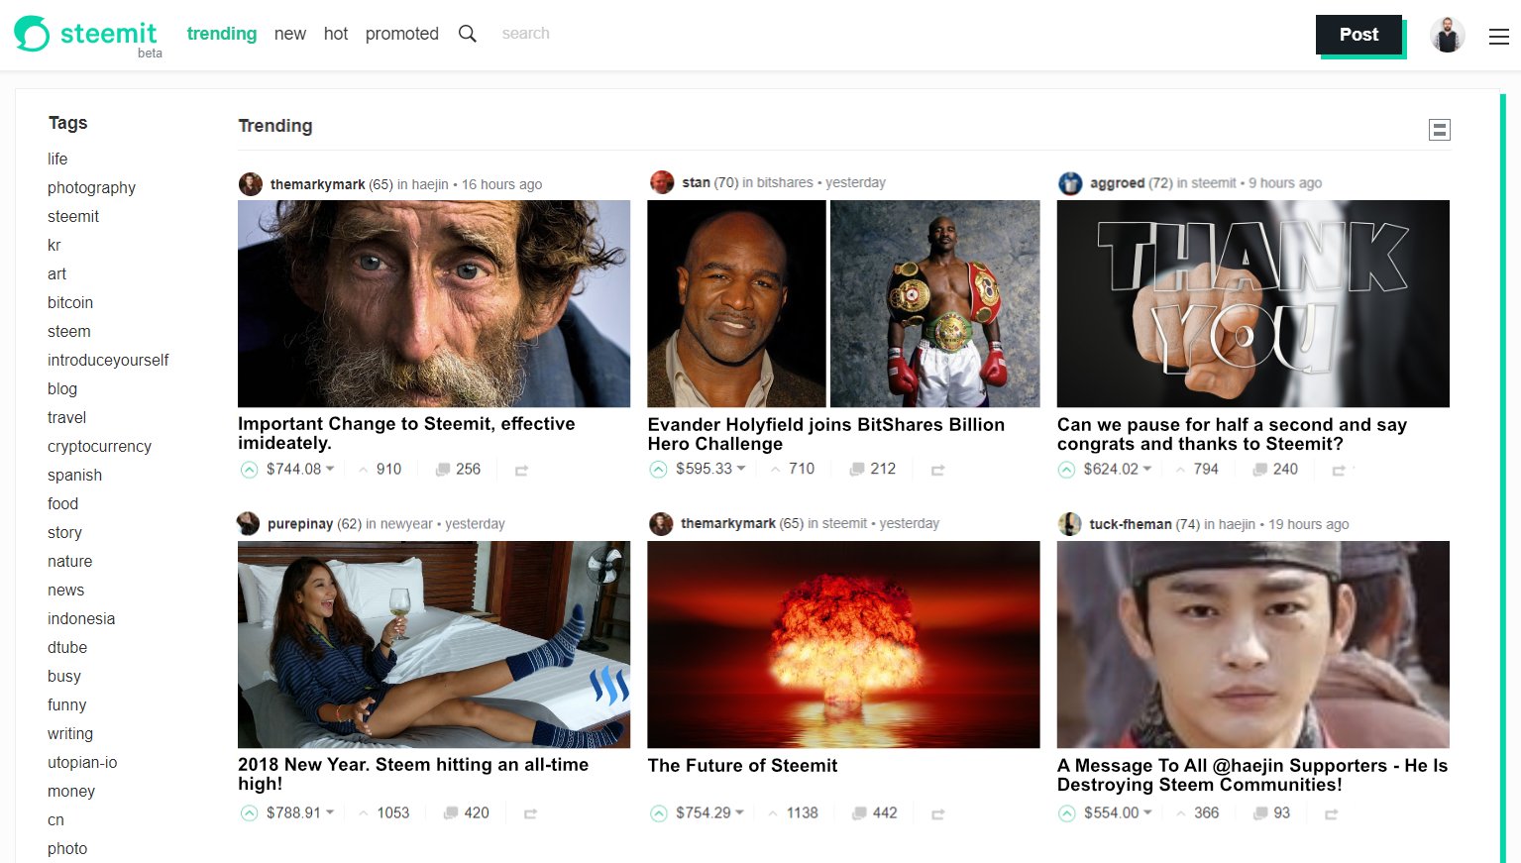Open the 256 comments icon on 'Important Change' post
Screen dimensions: 1521x863
[x=443, y=470]
